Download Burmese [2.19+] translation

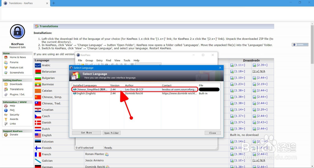(262, 84)
